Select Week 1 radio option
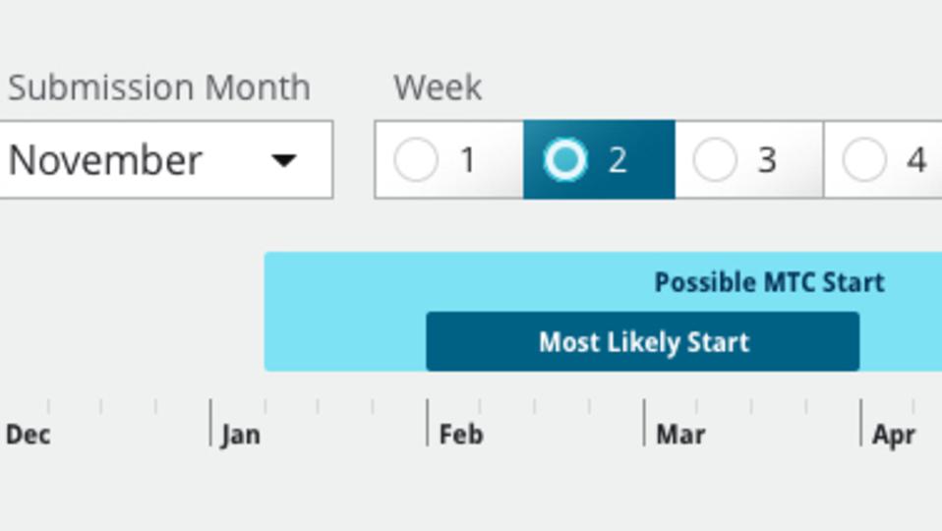Image resolution: width=942 pixels, height=531 pixels. (x=416, y=160)
